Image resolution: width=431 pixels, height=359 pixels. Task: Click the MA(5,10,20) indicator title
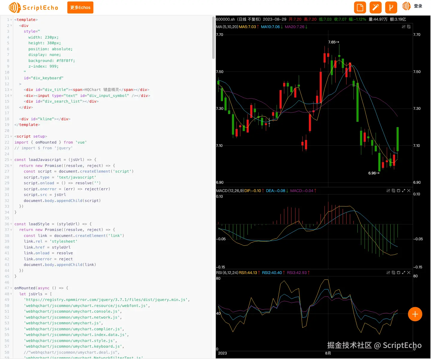227,27
